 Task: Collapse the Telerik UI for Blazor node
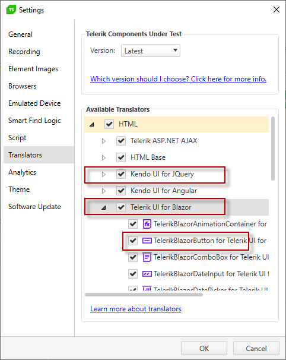(x=104, y=207)
